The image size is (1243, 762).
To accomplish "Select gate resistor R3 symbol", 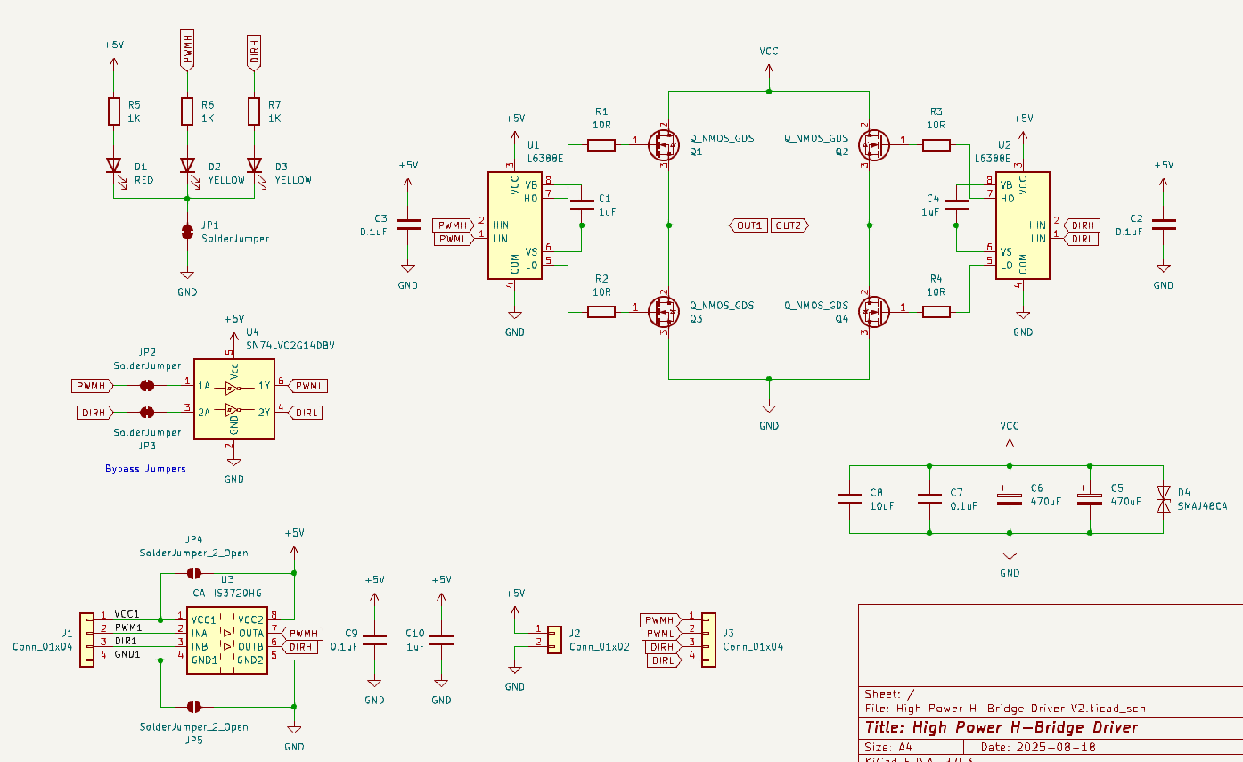I will (x=936, y=144).
